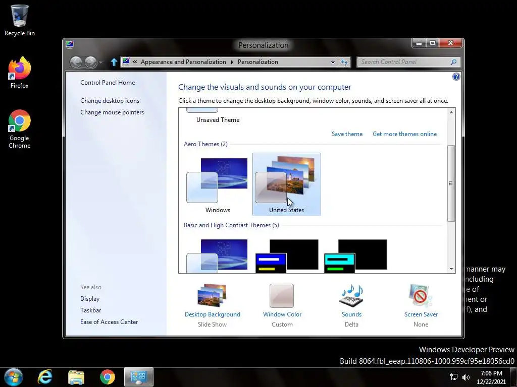This screenshot has height=387, width=517.
Task: Open the Recycle Bin desktop icon
Action: [x=20, y=20]
